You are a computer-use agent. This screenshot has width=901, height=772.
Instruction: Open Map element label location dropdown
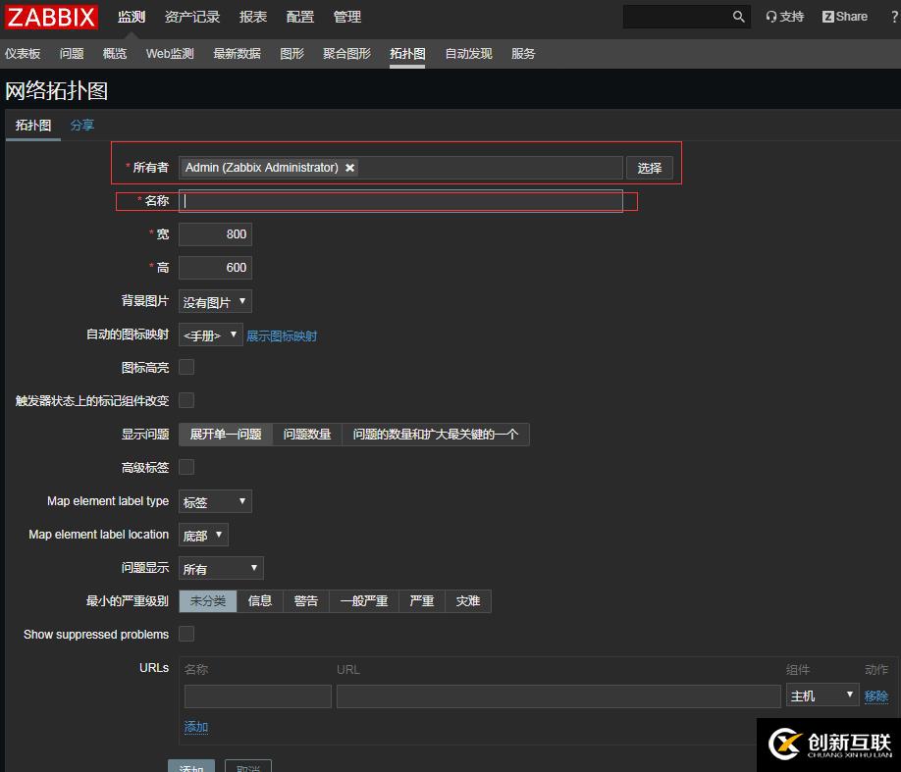(203, 535)
